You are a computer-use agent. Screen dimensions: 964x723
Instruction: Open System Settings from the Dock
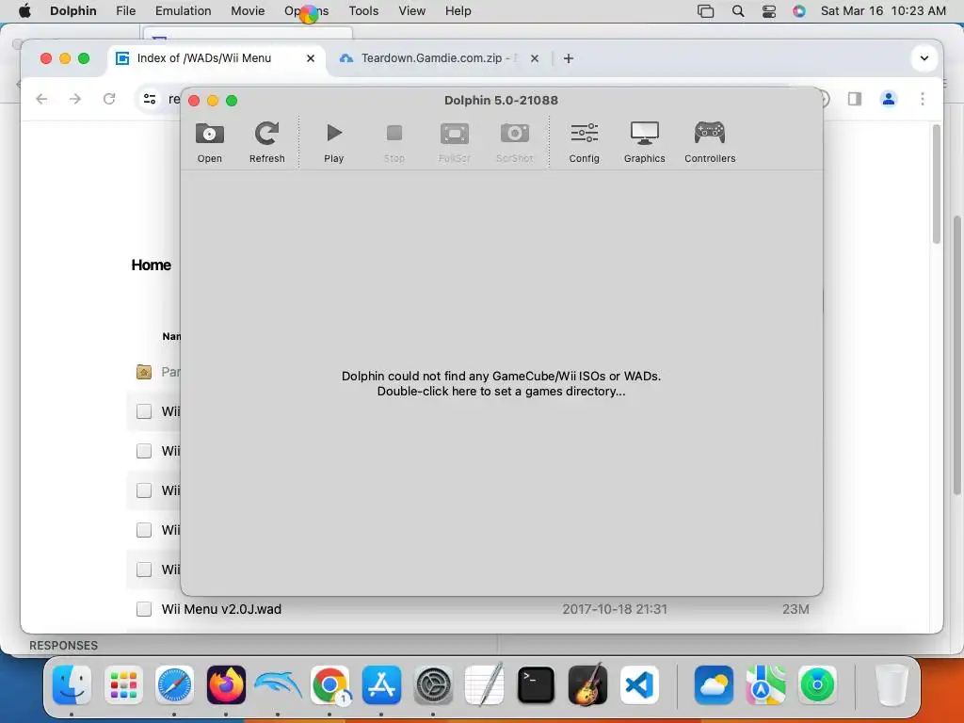[x=433, y=685]
